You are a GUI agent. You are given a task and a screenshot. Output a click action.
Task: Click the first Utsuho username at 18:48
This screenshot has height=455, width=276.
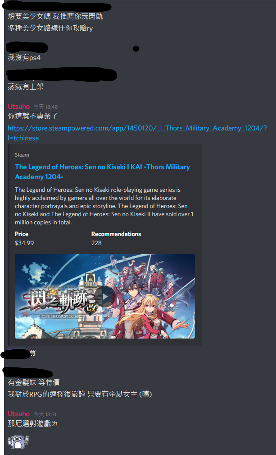click(19, 107)
